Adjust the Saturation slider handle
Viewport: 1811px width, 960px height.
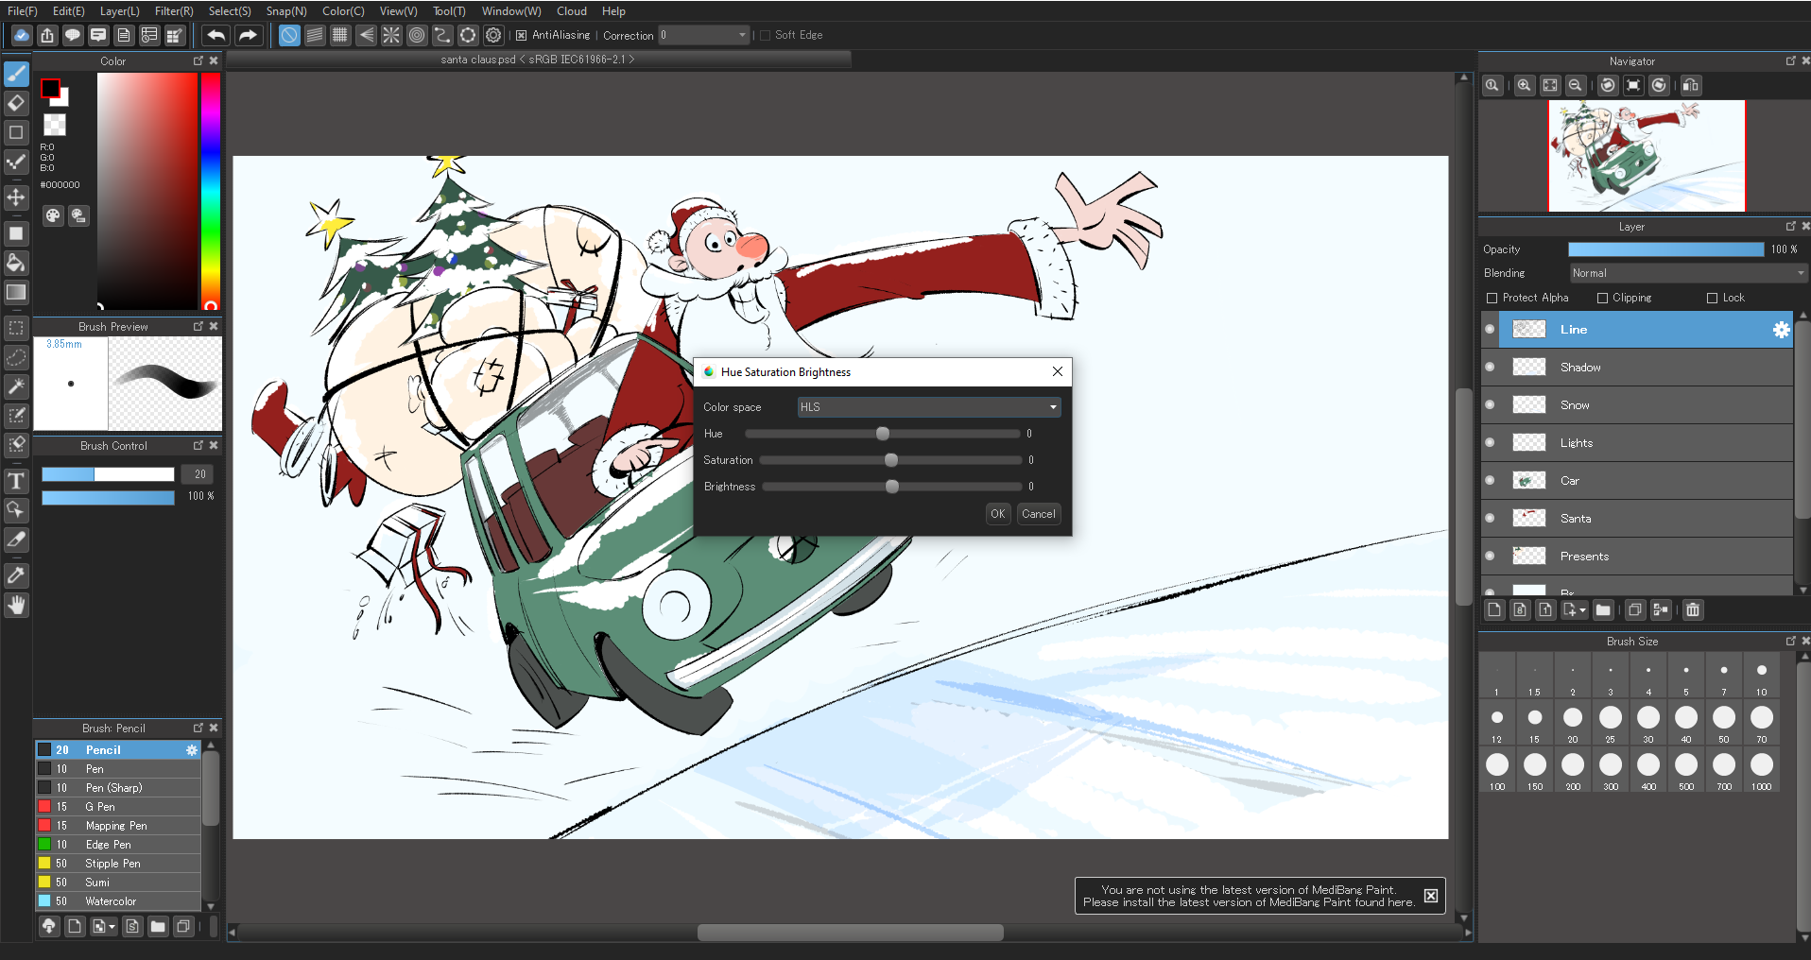tap(891, 460)
